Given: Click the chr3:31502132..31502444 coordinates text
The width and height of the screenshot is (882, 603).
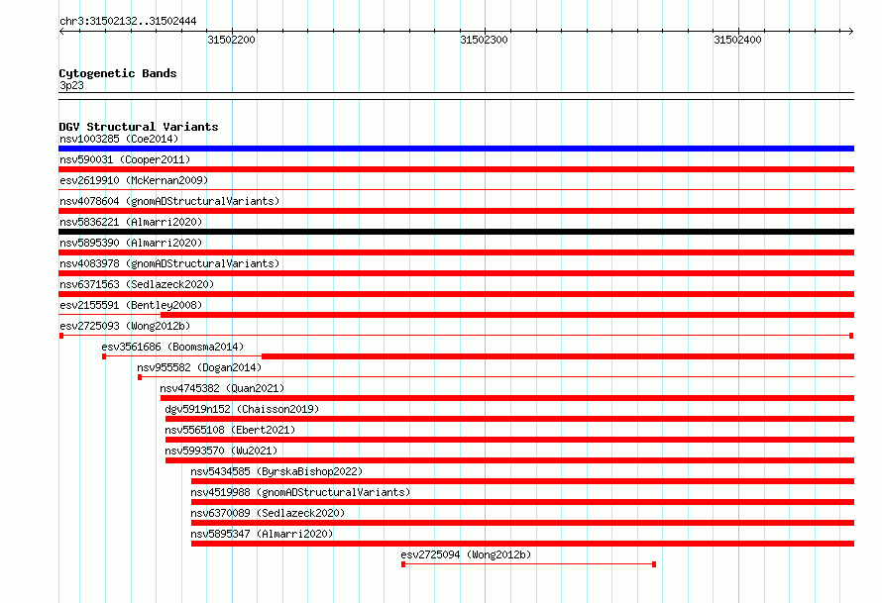Looking at the screenshot, I should point(128,22).
